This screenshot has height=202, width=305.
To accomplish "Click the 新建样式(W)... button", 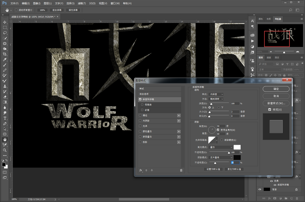I will click(x=276, y=103).
